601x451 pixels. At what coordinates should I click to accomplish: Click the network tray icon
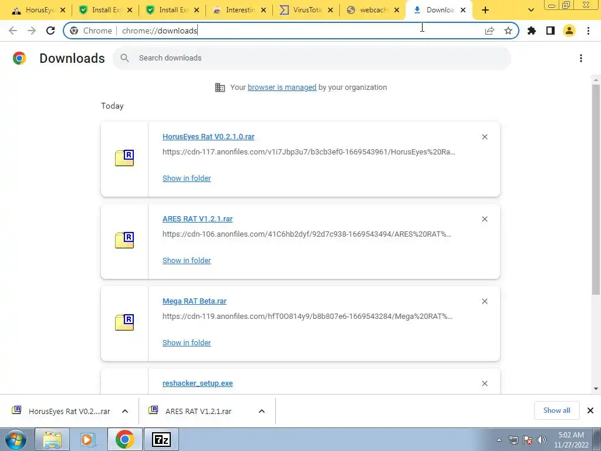point(513,440)
